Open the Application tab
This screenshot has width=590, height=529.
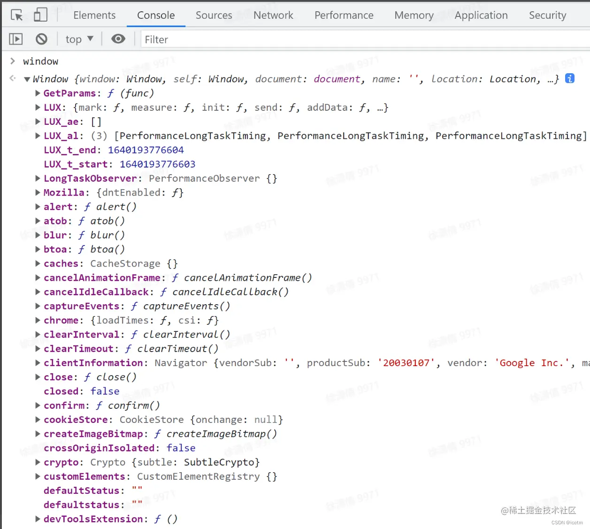(x=481, y=15)
